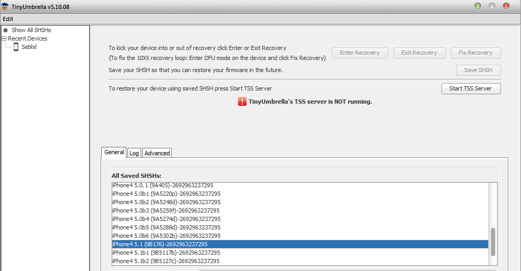Click the Enter Recovery button
This screenshot has height=271, width=521.
point(360,53)
